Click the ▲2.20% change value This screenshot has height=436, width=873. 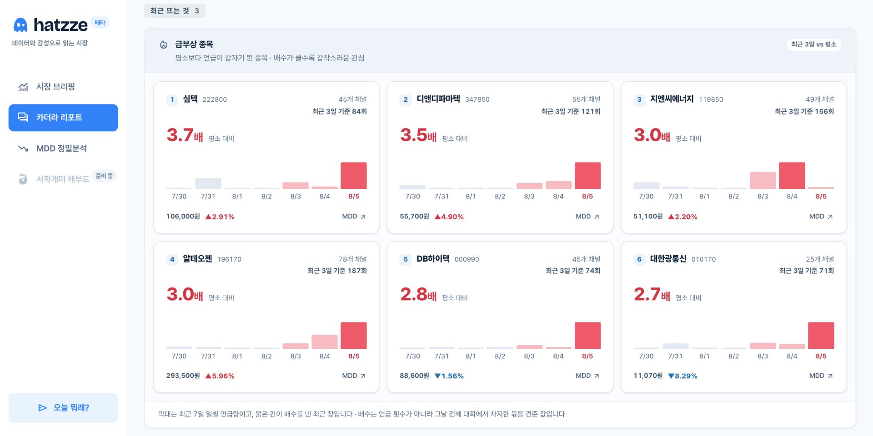click(x=682, y=217)
